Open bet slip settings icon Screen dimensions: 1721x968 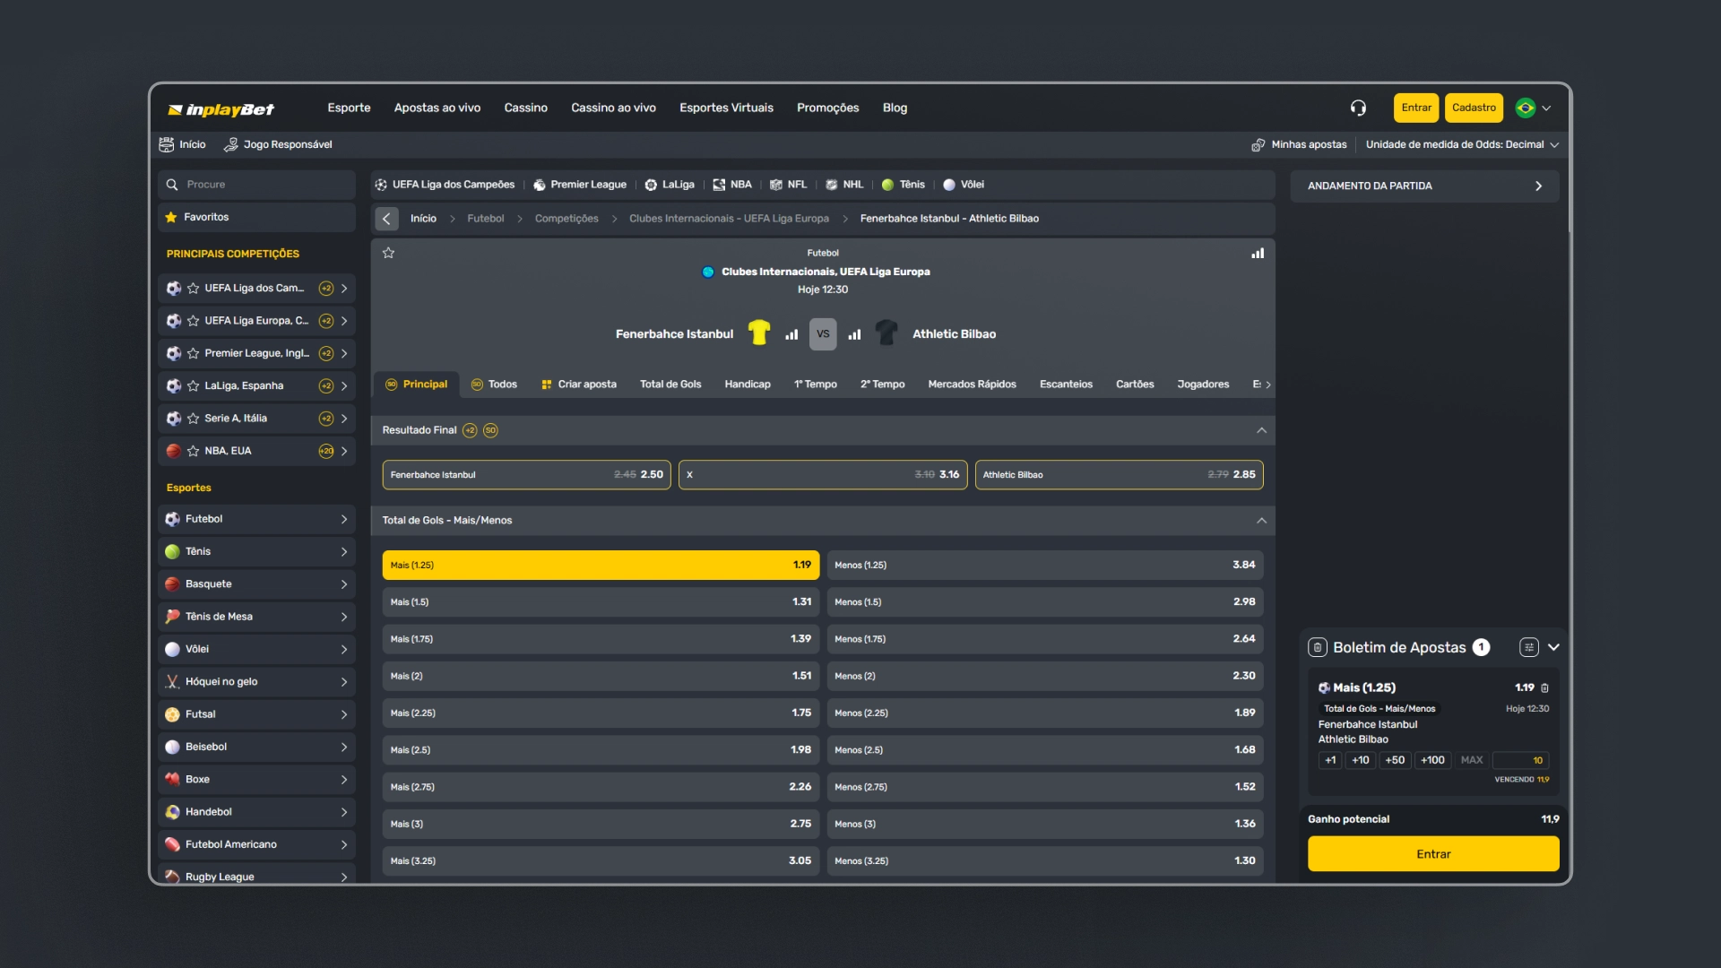(x=1529, y=647)
